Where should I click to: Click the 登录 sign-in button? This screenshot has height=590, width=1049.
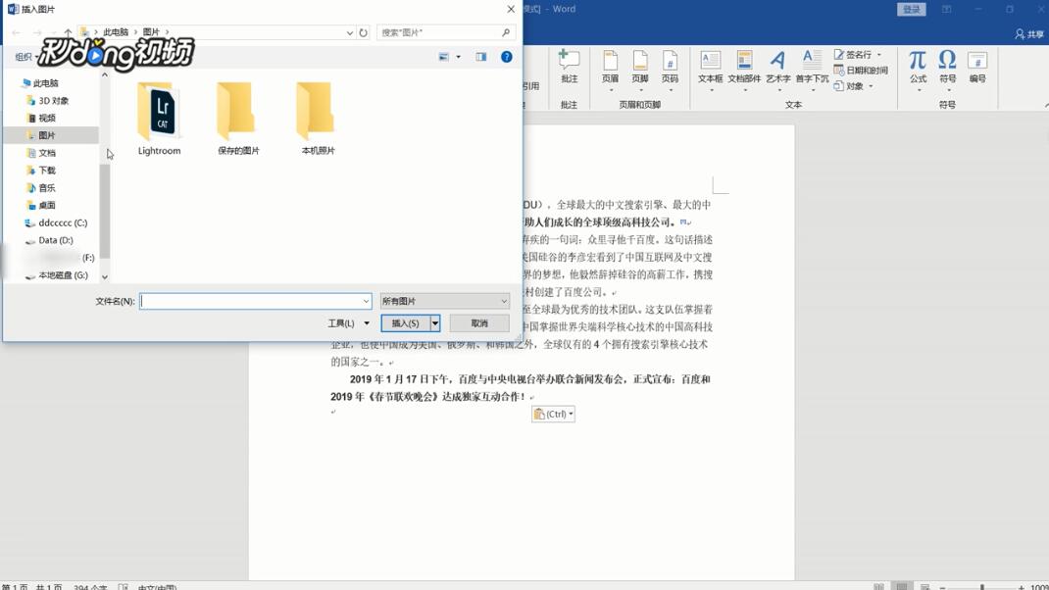tap(911, 10)
